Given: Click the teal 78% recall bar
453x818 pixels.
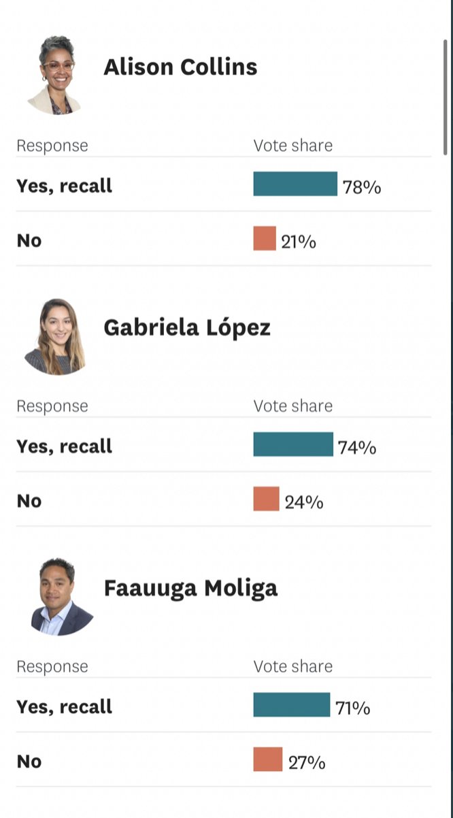Looking at the screenshot, I should click(295, 184).
